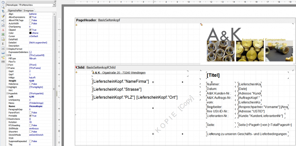Image resolution: width=296 pixels, height=146 pixels.
Task: Switch to the Eigenschaften tab
Action: tap(15, 11)
